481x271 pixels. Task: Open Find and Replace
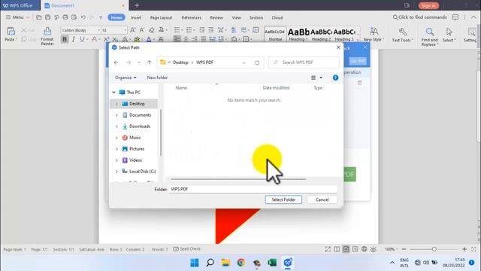point(429,37)
